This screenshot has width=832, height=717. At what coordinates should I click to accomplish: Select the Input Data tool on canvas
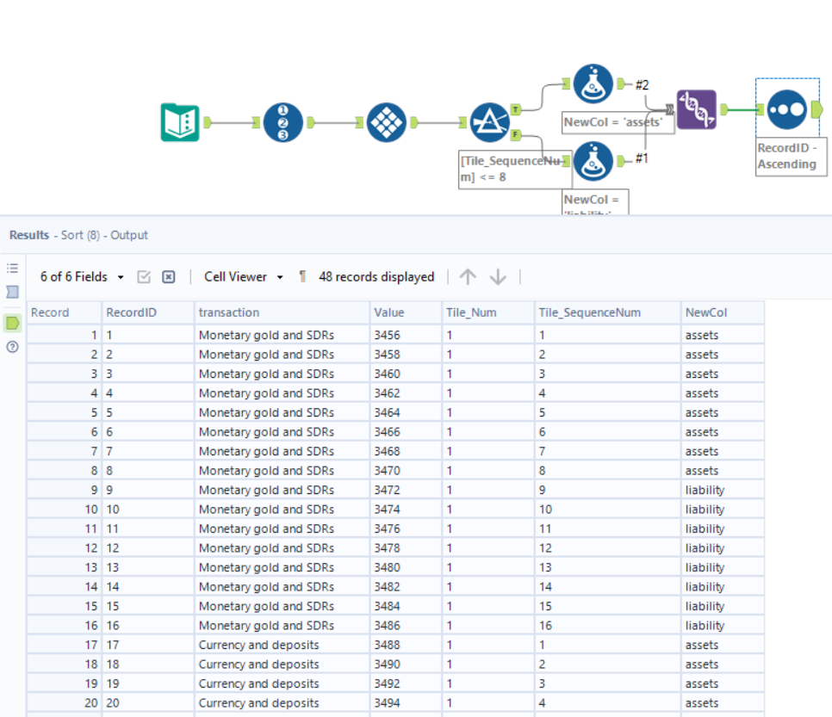[x=180, y=122]
